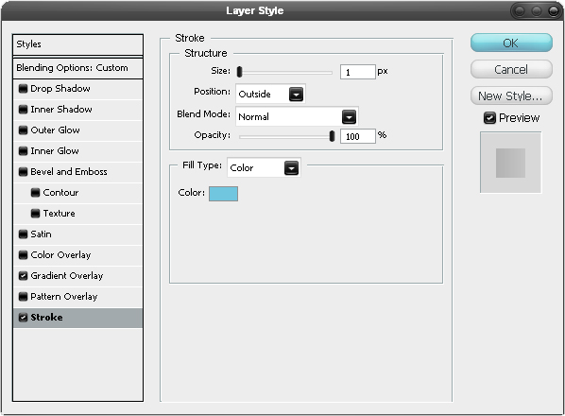Select the Color Overlay list item
565x416 pixels.
point(77,255)
